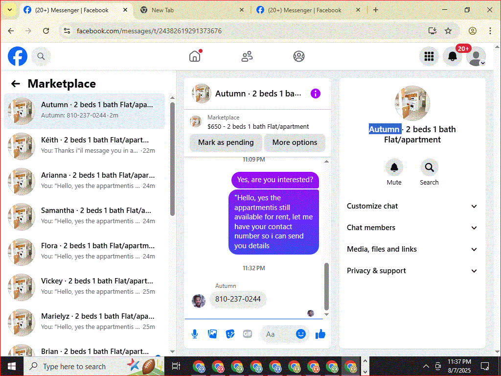The image size is (501, 376).
Task: Open Marielyz's conversation in the list
Action: click(x=84, y=322)
